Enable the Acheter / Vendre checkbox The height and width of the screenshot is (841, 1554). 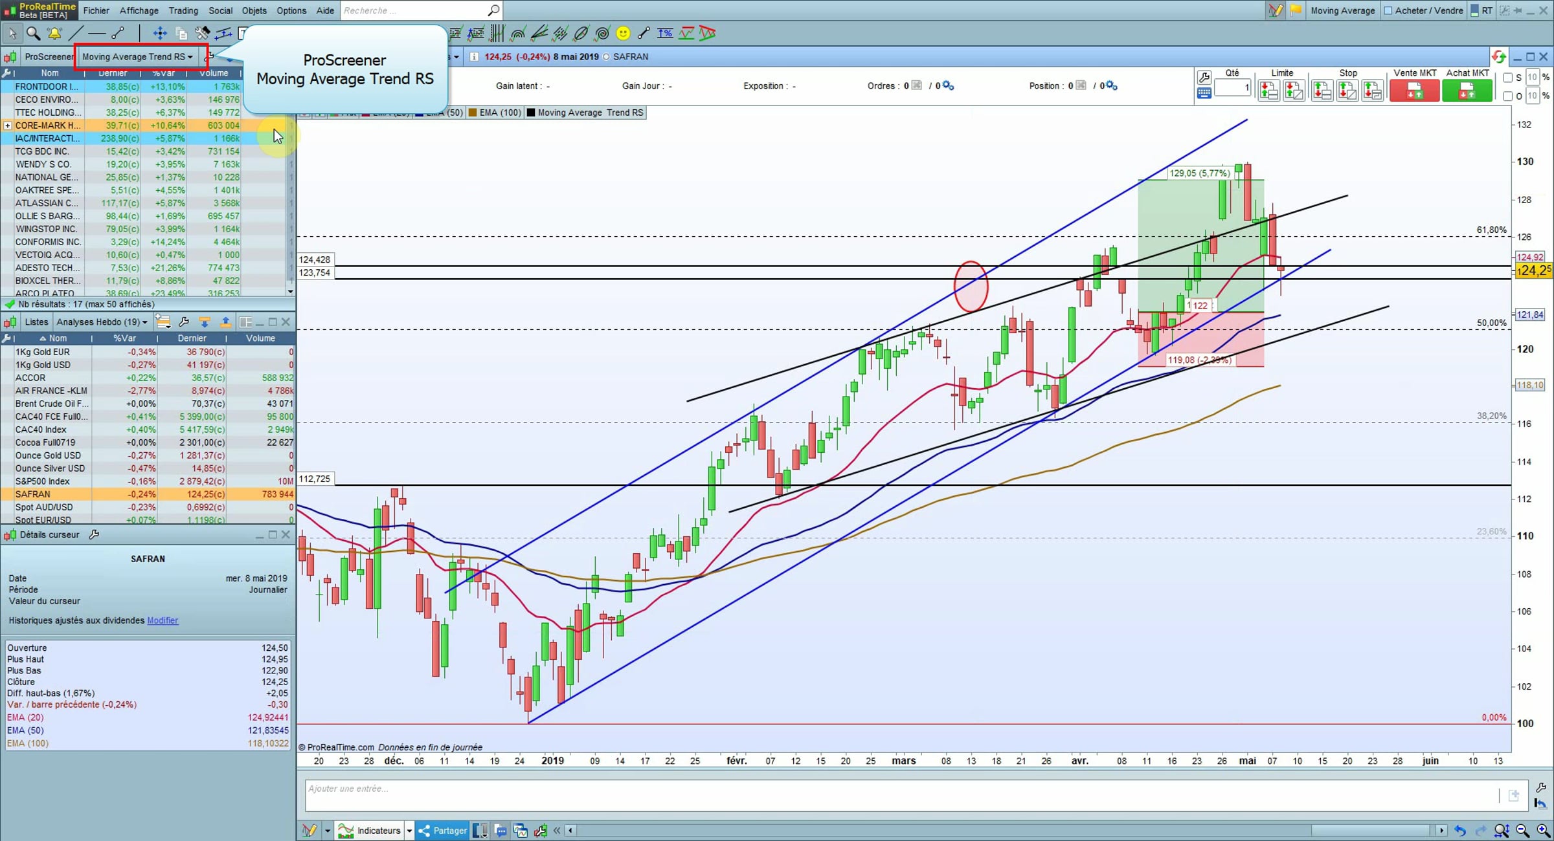(x=1388, y=10)
